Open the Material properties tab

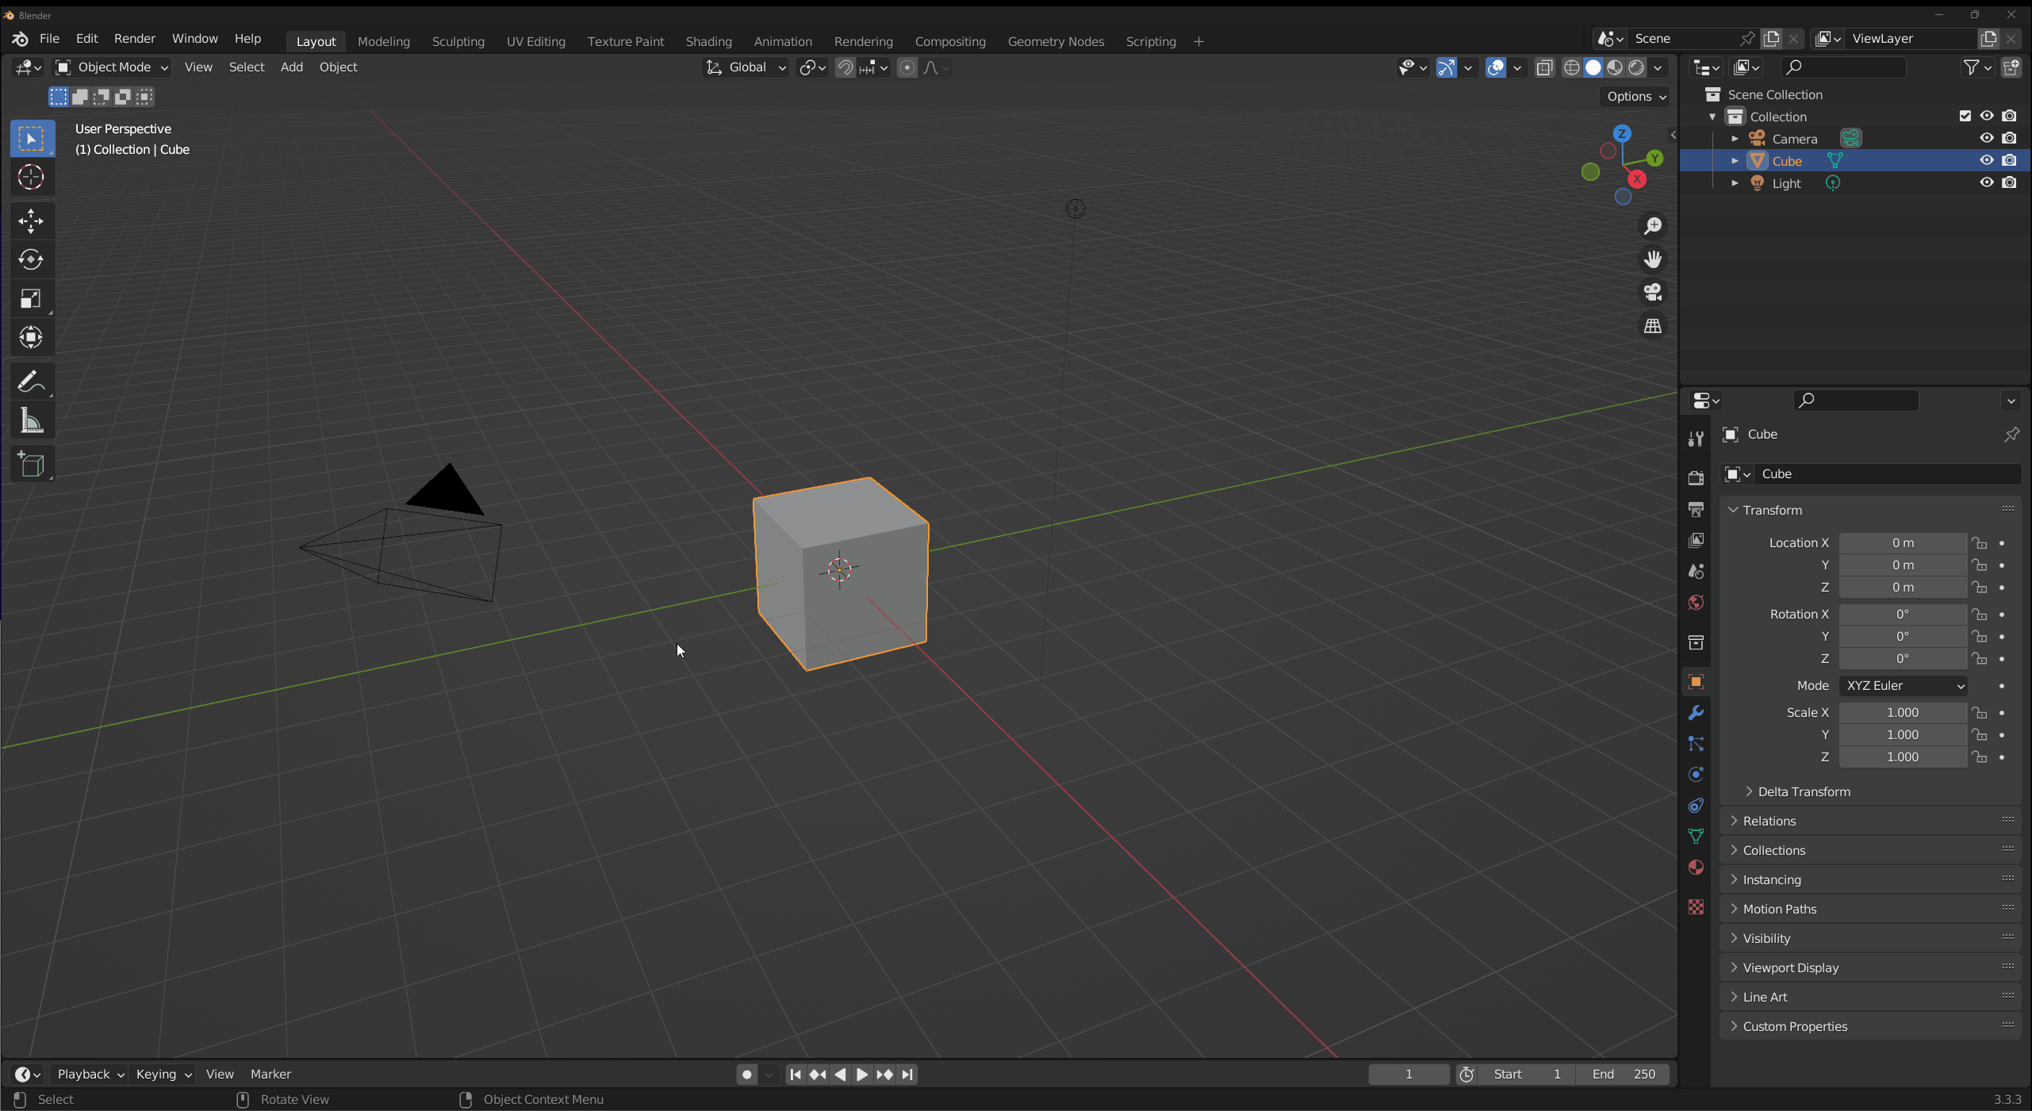pyautogui.click(x=1696, y=867)
